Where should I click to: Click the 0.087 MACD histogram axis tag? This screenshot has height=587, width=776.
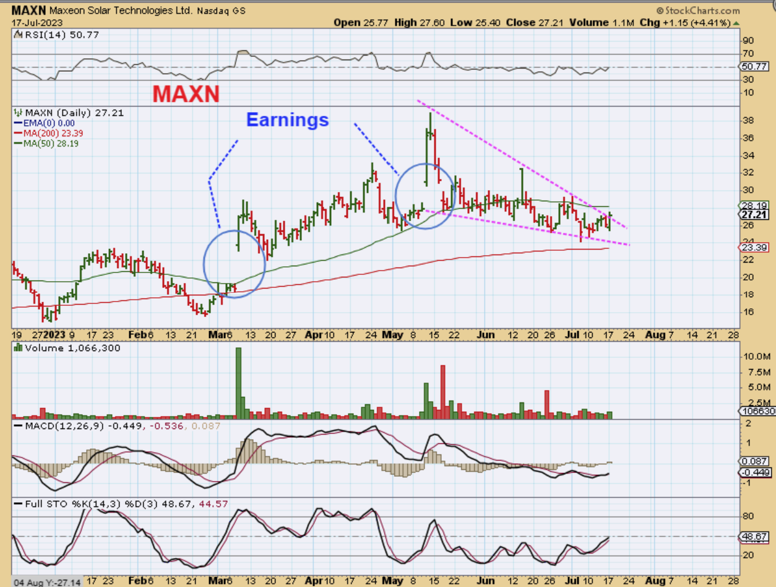click(x=754, y=461)
